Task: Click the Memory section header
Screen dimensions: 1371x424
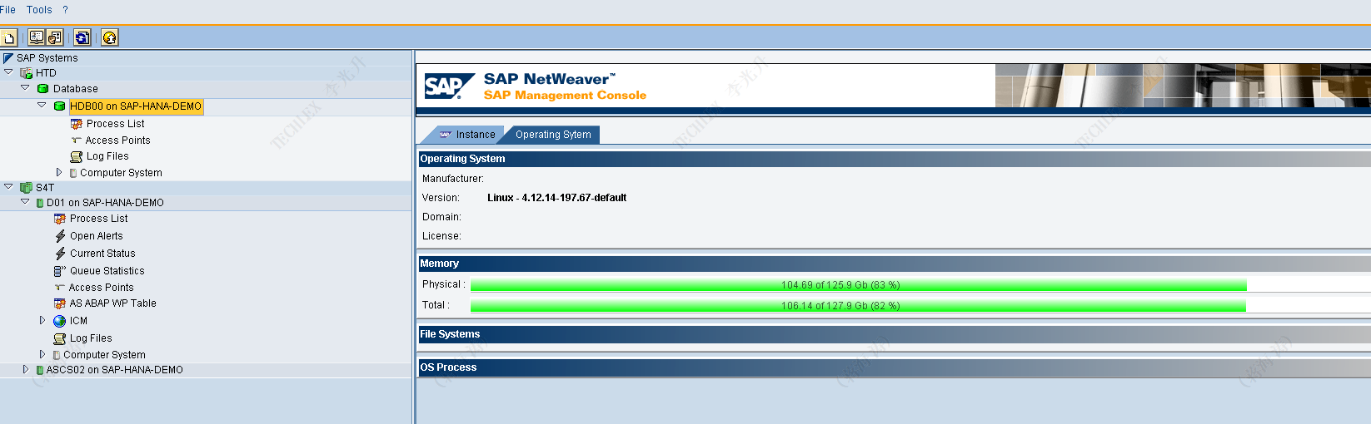Action: click(x=894, y=264)
